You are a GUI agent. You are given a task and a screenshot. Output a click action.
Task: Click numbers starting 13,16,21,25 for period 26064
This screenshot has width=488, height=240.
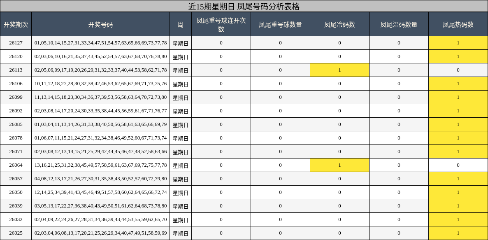click(100, 165)
